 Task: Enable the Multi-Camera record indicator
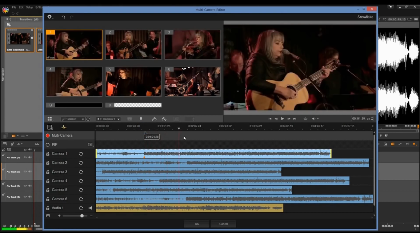pos(48,135)
